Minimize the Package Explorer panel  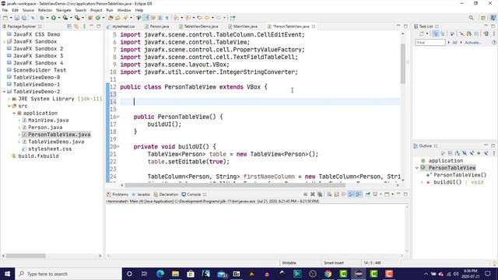click(92, 26)
